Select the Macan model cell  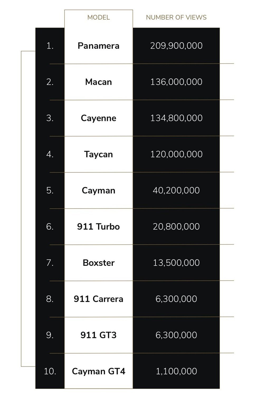tap(98, 82)
